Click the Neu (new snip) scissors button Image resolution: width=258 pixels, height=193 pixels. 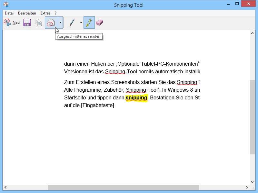[12, 23]
